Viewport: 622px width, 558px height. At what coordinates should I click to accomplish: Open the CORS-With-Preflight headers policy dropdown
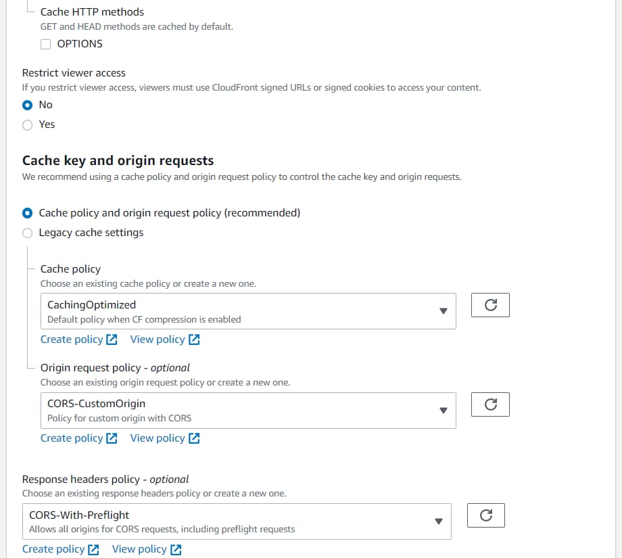[237, 521]
